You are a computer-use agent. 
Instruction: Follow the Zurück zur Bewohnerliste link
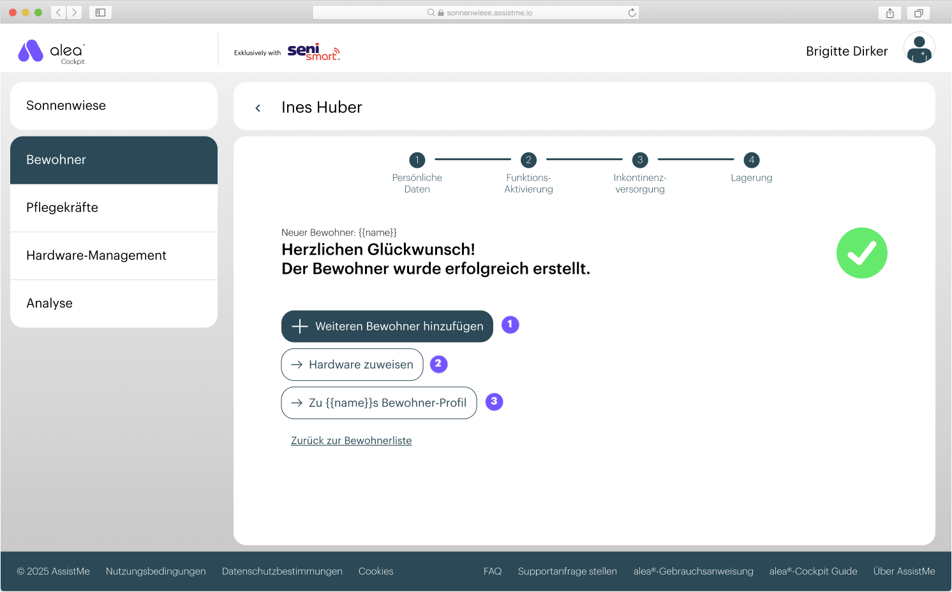click(351, 441)
